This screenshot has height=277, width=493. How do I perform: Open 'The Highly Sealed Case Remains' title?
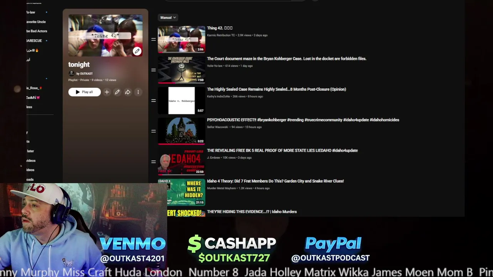277,89
